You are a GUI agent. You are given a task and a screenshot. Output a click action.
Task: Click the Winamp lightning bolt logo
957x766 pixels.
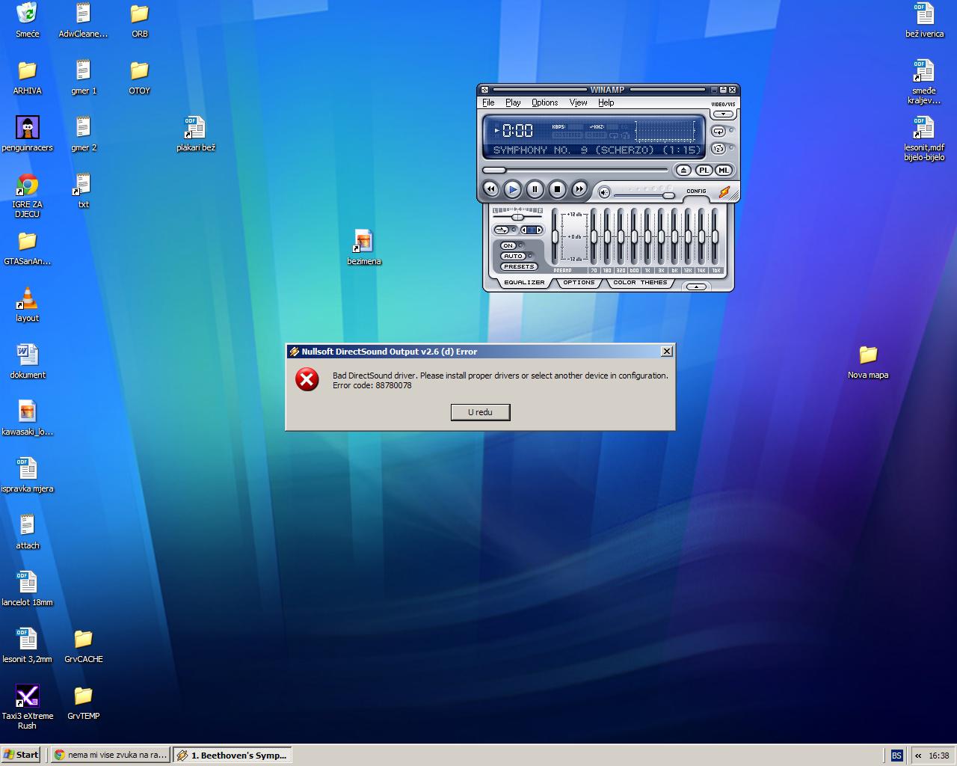click(x=724, y=192)
